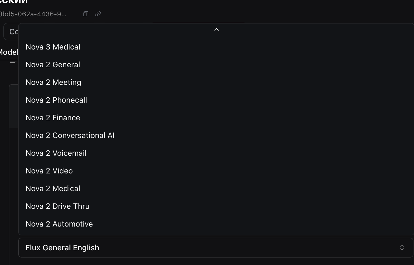The image size is (414, 265).
Task: Click the copy ID icon
Action: [86, 14]
